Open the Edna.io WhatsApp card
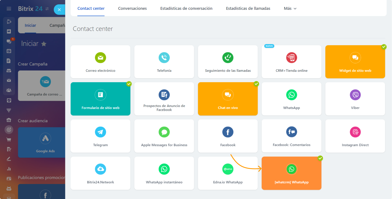 coord(228,173)
